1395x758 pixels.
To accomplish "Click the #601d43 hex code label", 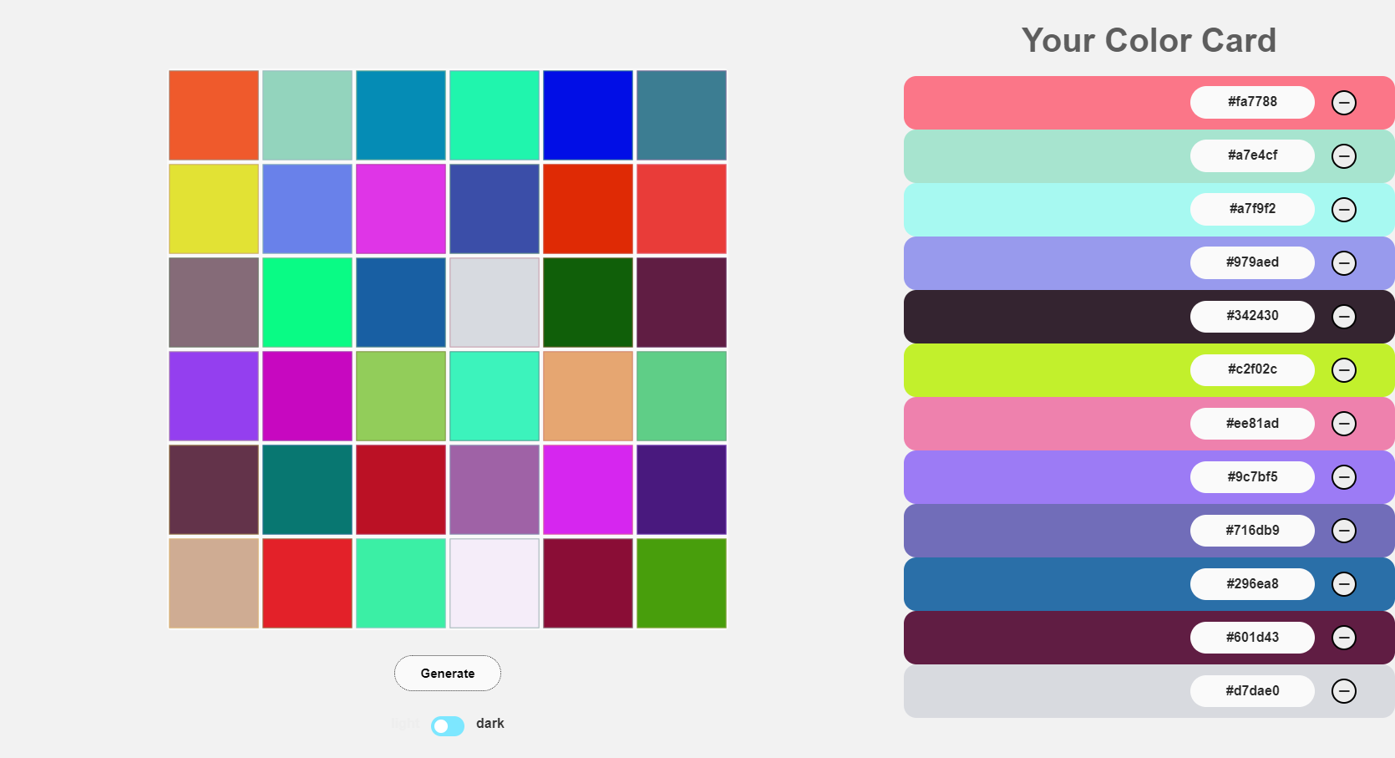I will (1251, 638).
